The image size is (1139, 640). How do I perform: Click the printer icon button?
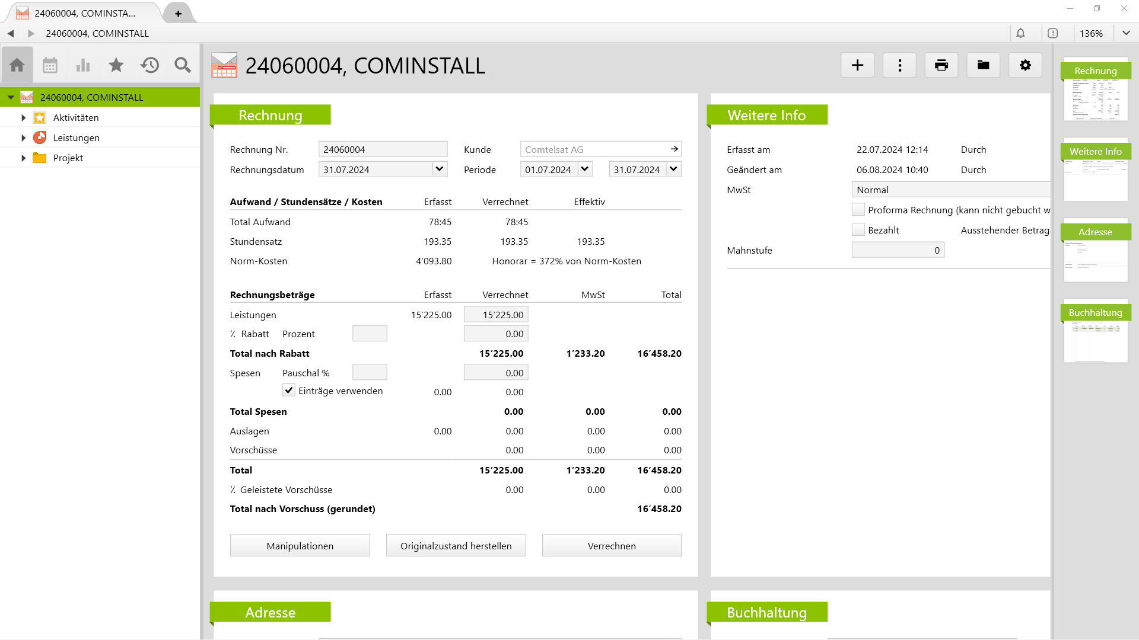941,65
